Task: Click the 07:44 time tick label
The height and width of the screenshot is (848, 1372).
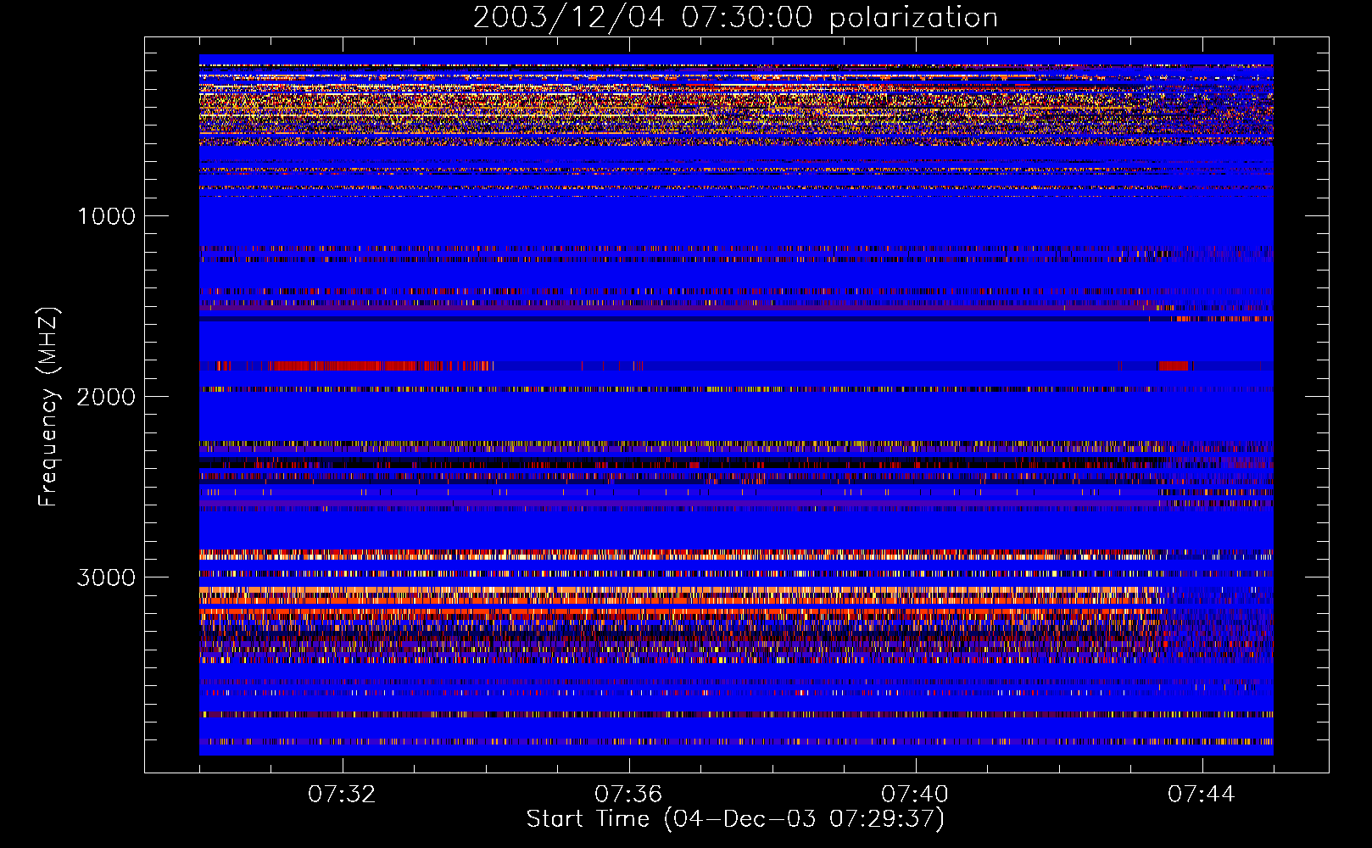Action: (x=1202, y=795)
